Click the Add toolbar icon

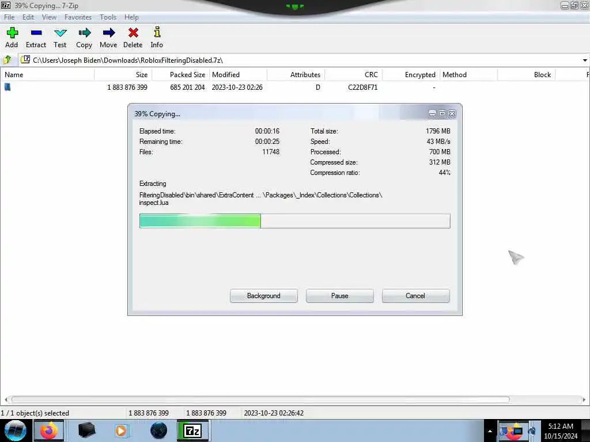(x=12, y=33)
